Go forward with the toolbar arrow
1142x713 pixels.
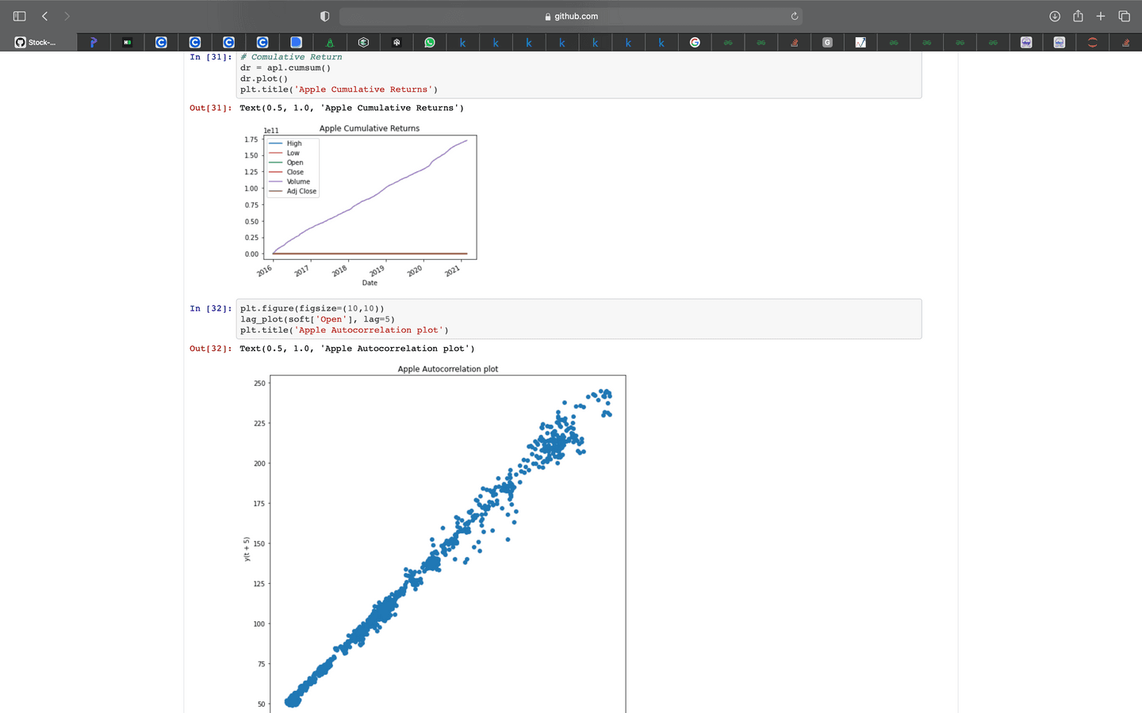[67, 16]
